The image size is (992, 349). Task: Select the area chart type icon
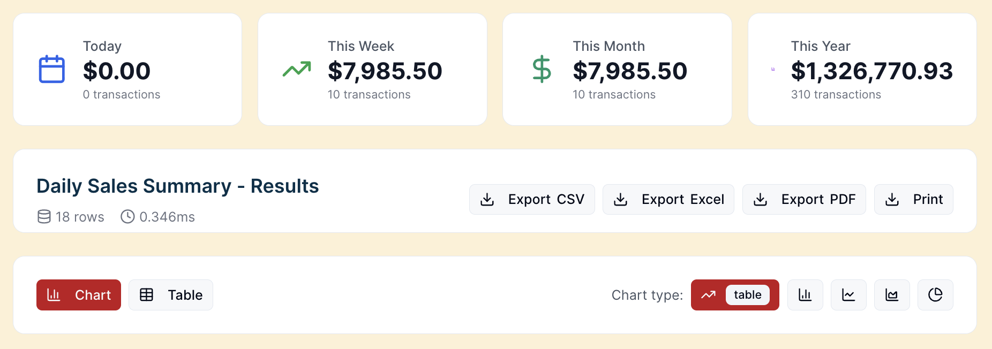(x=892, y=295)
